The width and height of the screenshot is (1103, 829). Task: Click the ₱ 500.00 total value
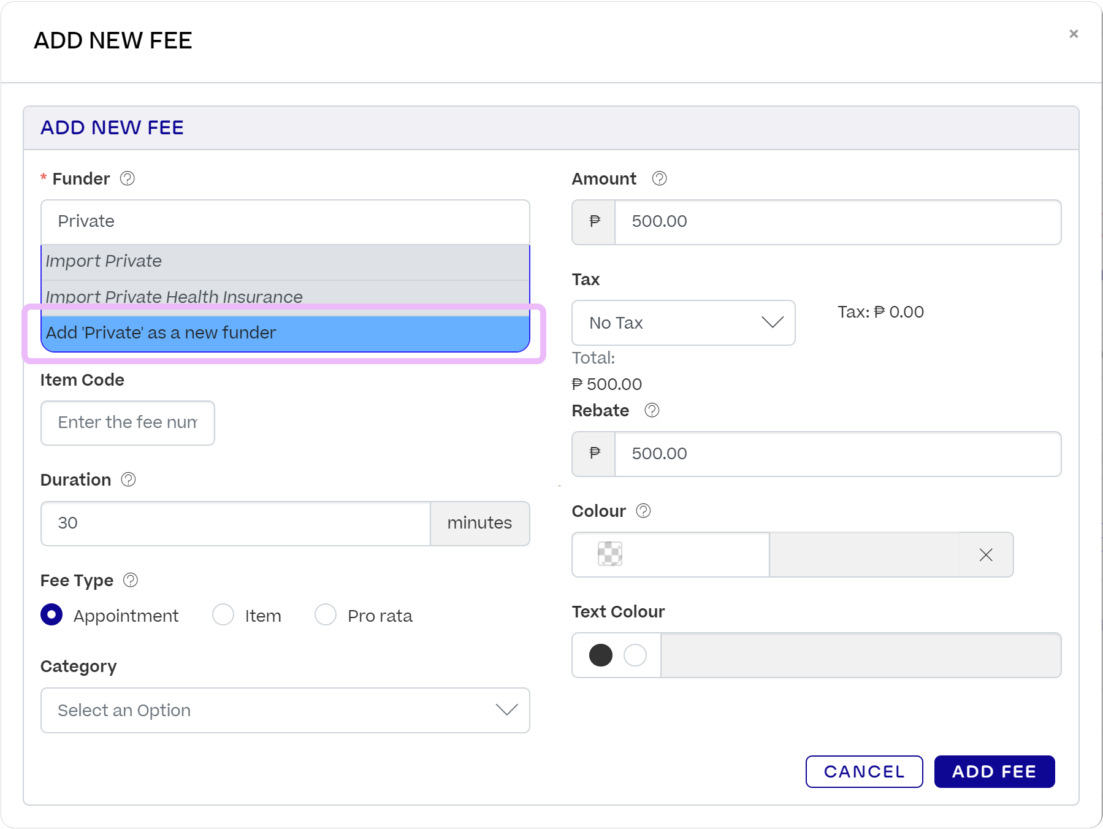pos(606,384)
